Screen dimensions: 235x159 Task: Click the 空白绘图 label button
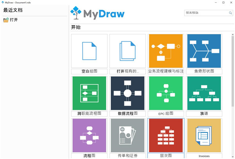[89, 71]
